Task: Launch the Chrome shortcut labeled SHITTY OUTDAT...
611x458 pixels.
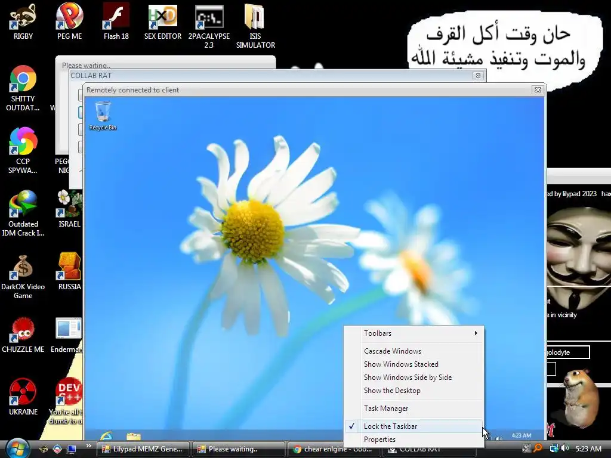Action: point(23,88)
